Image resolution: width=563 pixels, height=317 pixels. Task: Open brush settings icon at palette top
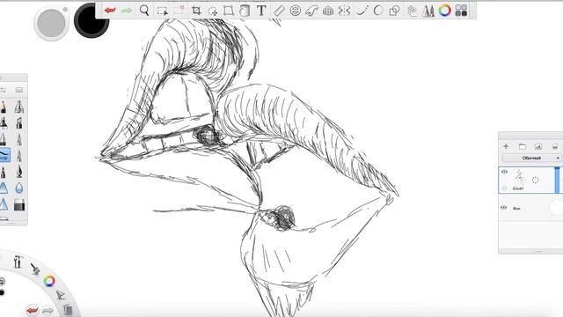coord(4,90)
